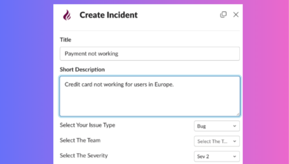Click the chevron arrow beside Sev 2
289x164 pixels.
click(235, 156)
